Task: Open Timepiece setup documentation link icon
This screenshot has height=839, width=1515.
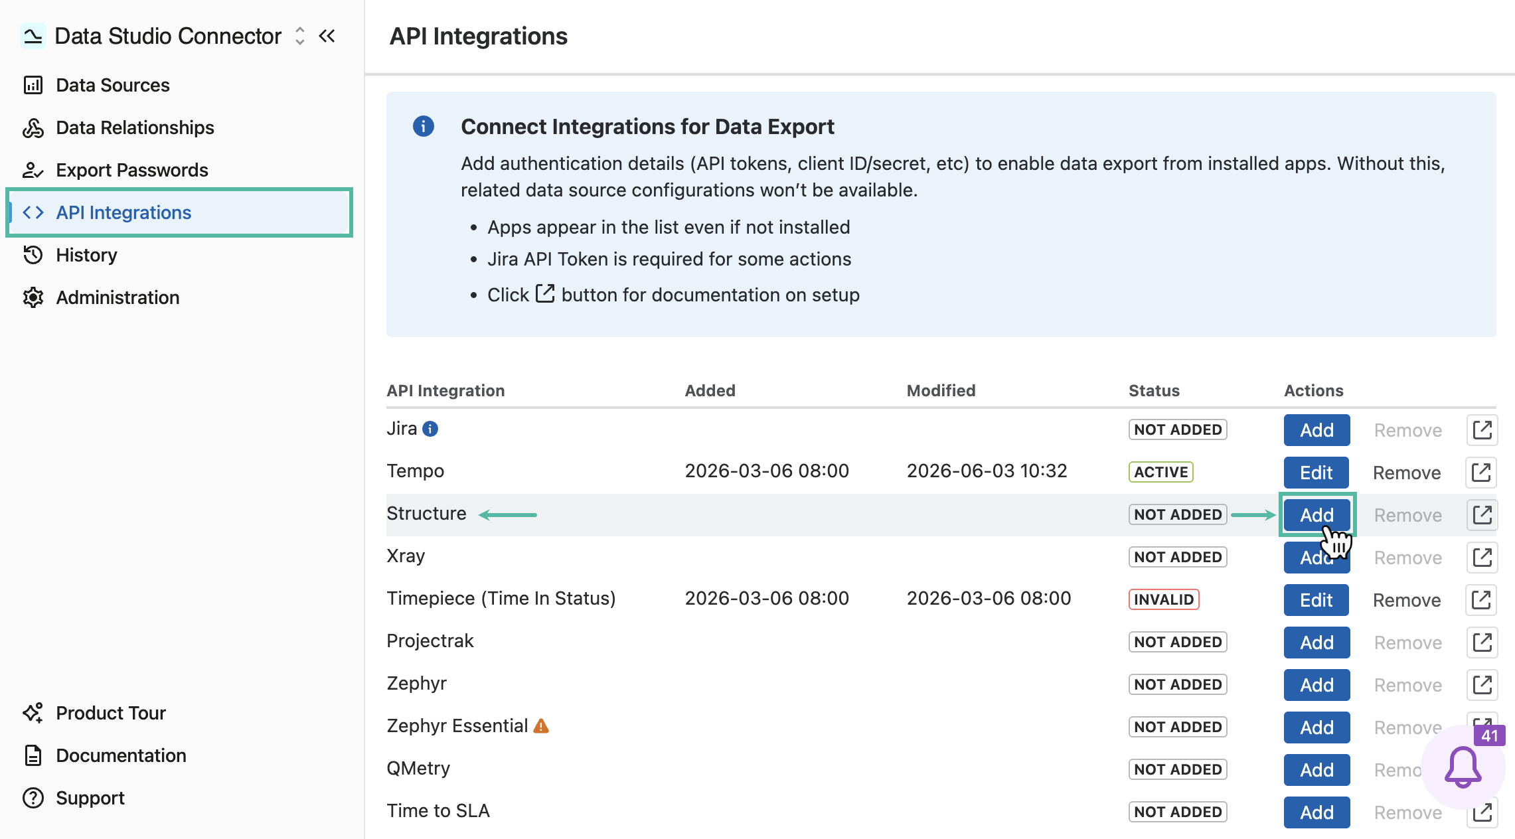Action: click(x=1482, y=600)
